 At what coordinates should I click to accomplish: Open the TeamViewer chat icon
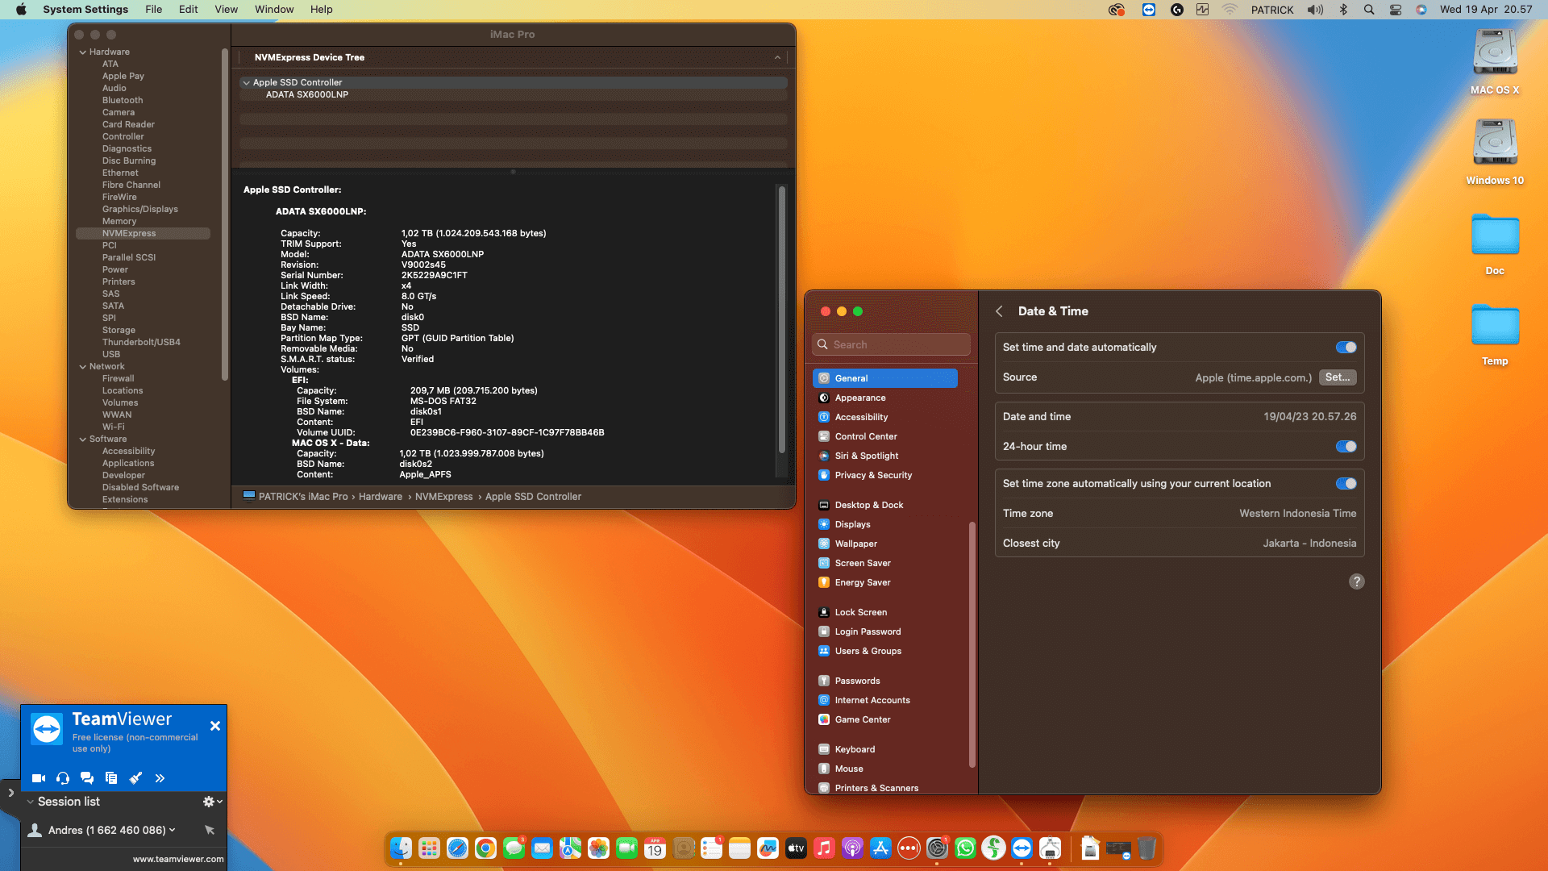[x=87, y=778]
